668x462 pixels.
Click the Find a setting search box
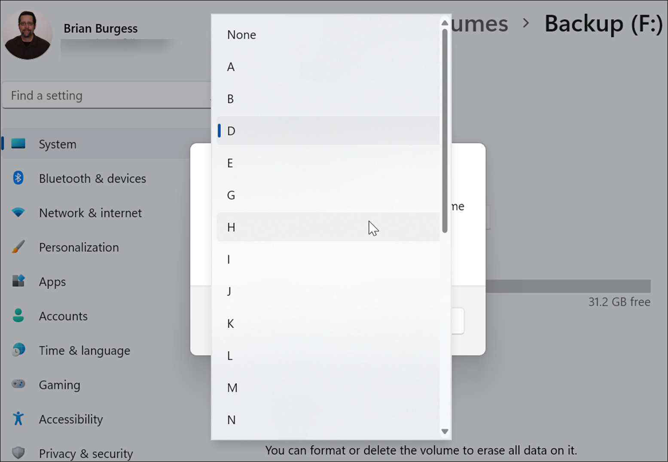click(x=105, y=95)
